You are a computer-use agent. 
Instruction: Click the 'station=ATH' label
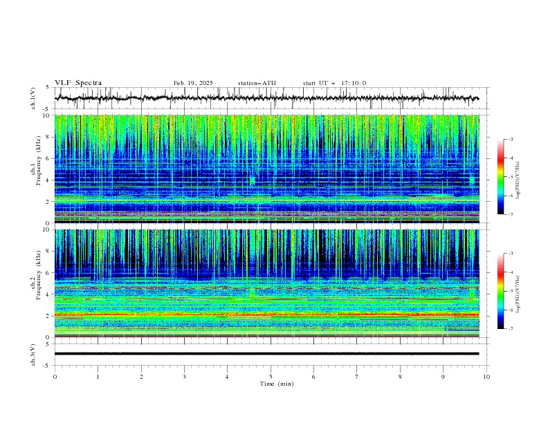(x=257, y=83)
